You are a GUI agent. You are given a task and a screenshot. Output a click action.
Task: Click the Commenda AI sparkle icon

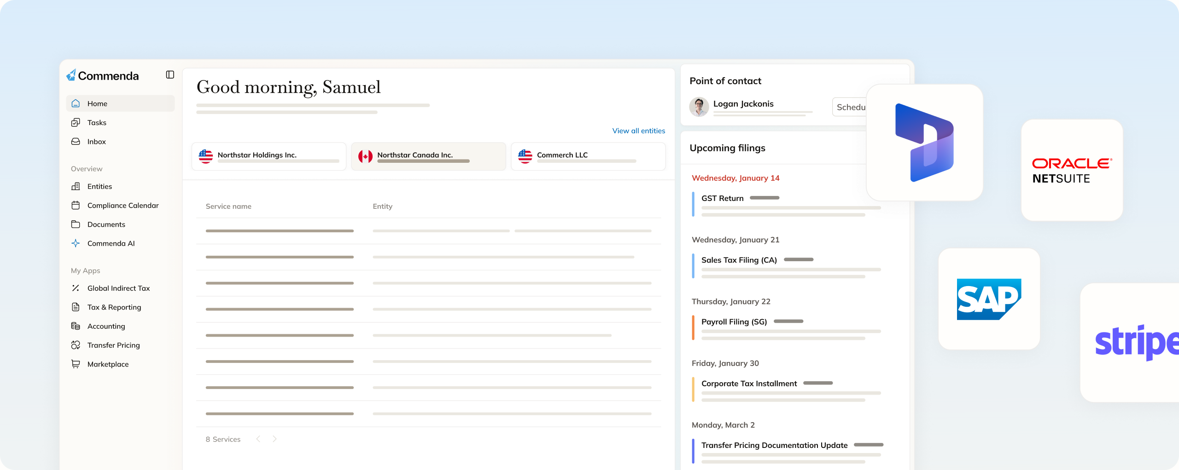tap(76, 243)
